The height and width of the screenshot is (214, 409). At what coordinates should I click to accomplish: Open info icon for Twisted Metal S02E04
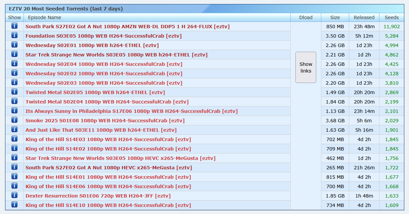(14, 101)
